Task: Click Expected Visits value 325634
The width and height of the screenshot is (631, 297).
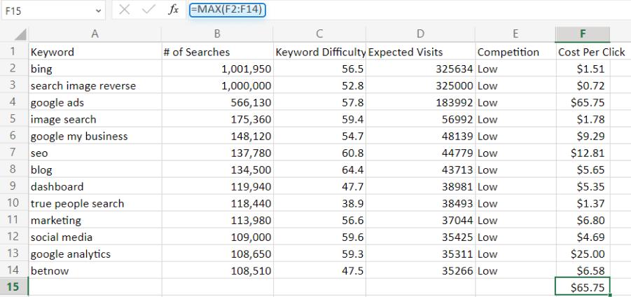Action: click(x=420, y=69)
